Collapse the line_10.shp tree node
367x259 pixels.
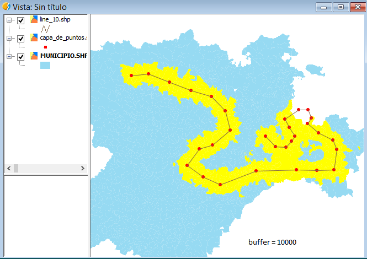pyautogui.click(x=9, y=20)
